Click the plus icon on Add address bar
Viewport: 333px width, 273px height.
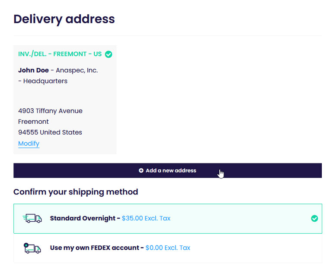tap(141, 170)
